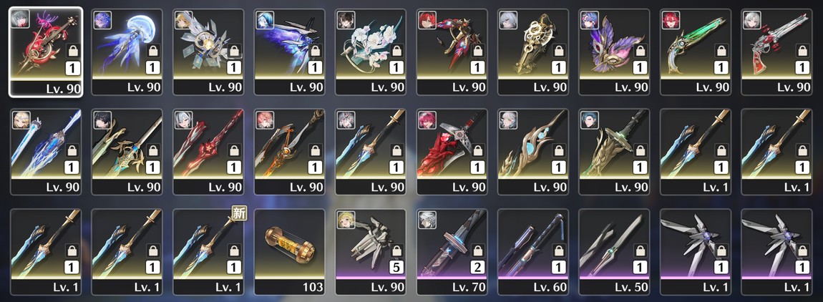Open the golden tube item with count 103

point(289,252)
